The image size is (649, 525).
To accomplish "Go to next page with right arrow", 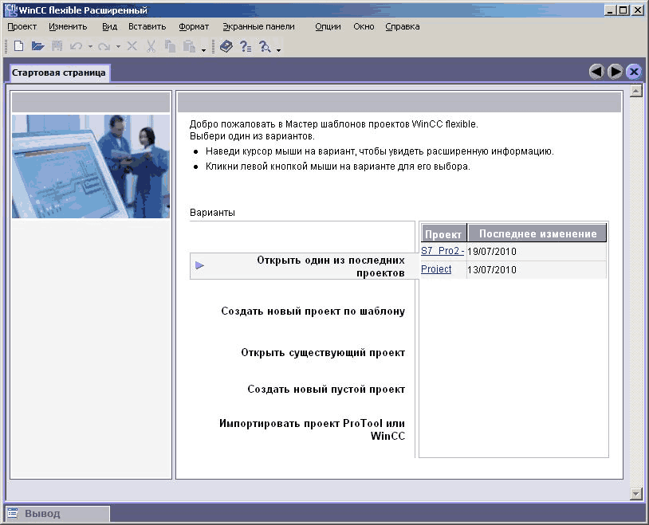I will [x=615, y=72].
